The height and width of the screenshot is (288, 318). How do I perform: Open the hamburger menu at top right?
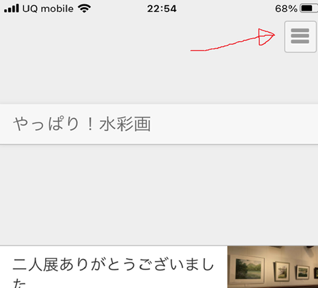[x=300, y=36]
